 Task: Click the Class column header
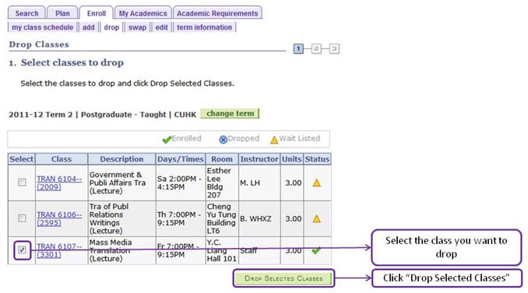pyautogui.click(x=62, y=159)
